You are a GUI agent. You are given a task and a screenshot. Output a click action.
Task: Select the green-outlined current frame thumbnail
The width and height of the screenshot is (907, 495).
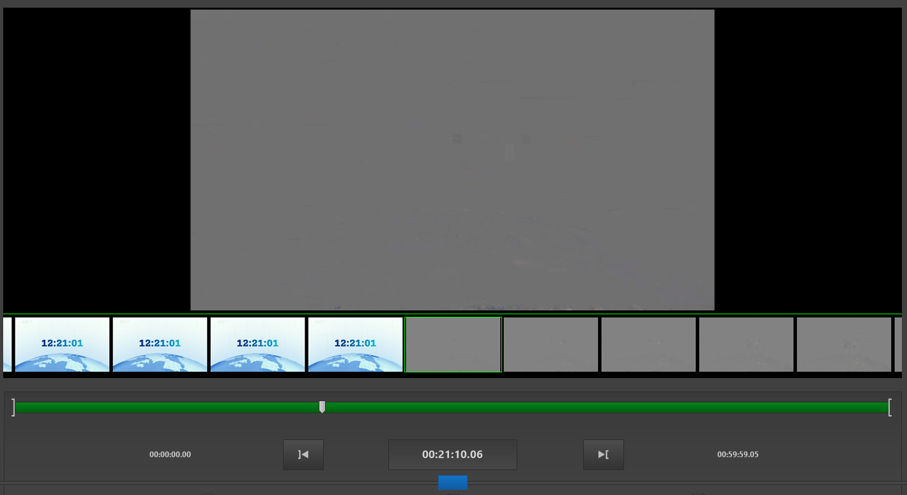click(x=453, y=344)
